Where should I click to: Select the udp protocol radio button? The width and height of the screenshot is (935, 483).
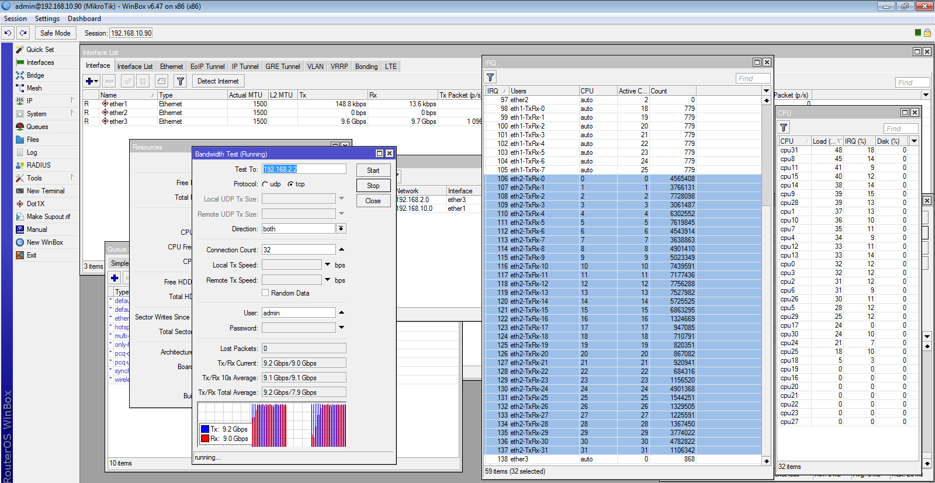pyautogui.click(x=265, y=184)
